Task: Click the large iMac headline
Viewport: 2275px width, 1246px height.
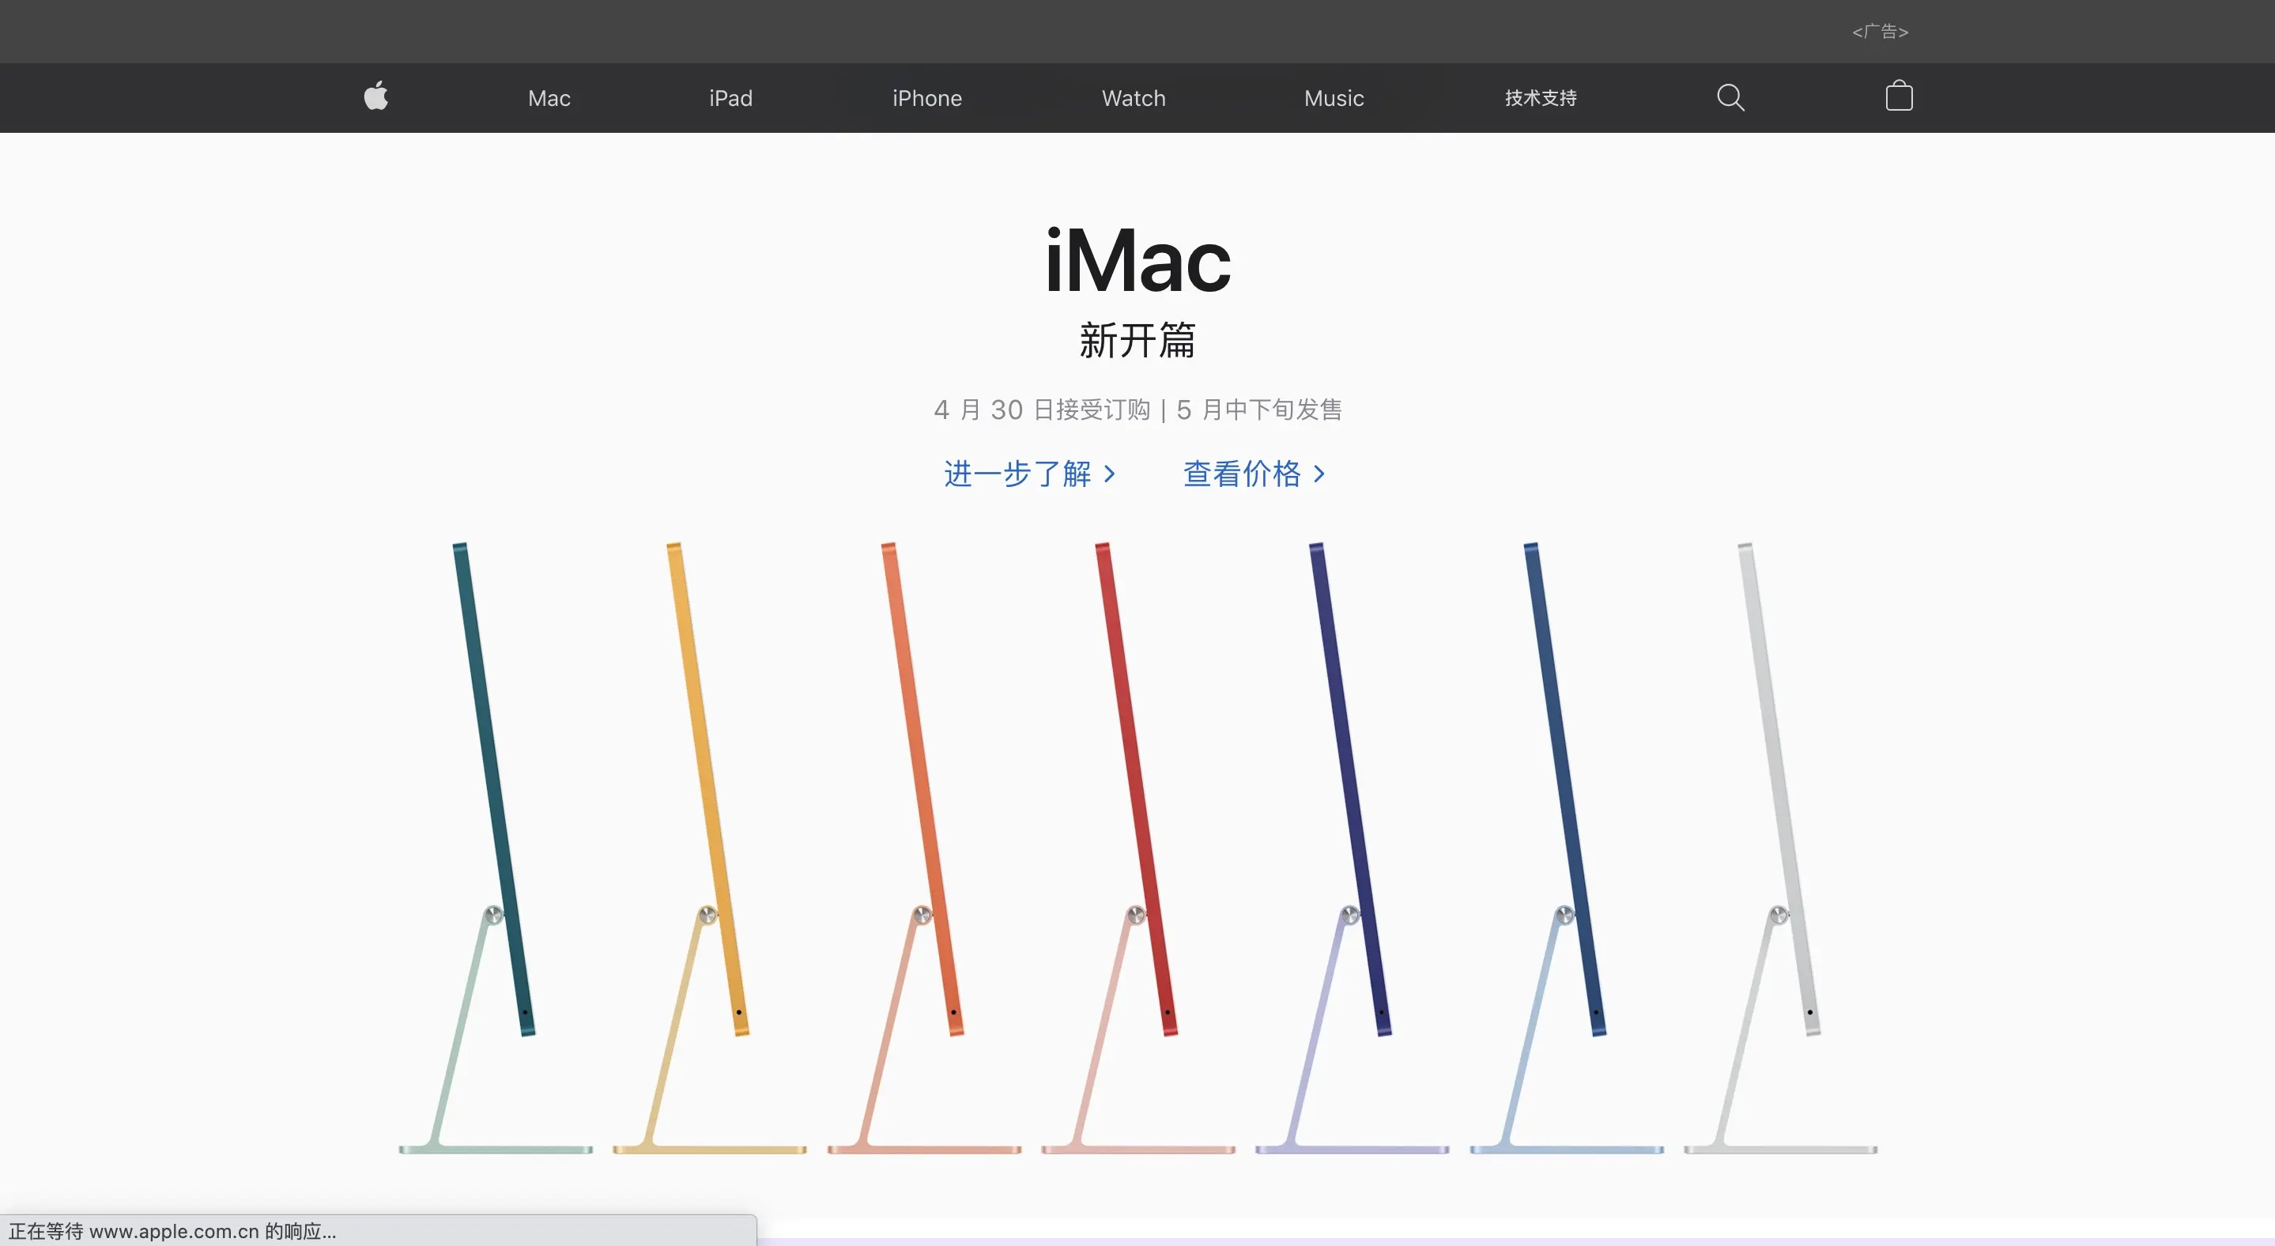Action: [1137, 262]
